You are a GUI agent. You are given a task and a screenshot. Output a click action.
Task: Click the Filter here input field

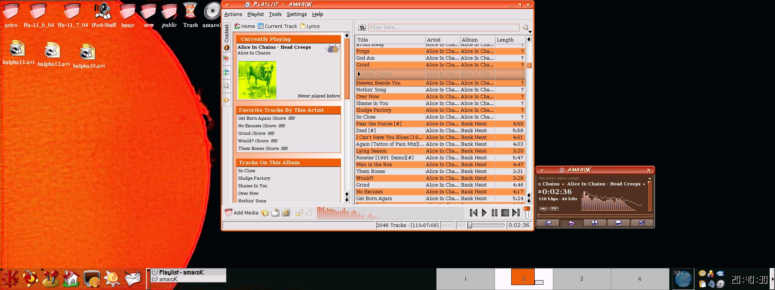tap(444, 27)
